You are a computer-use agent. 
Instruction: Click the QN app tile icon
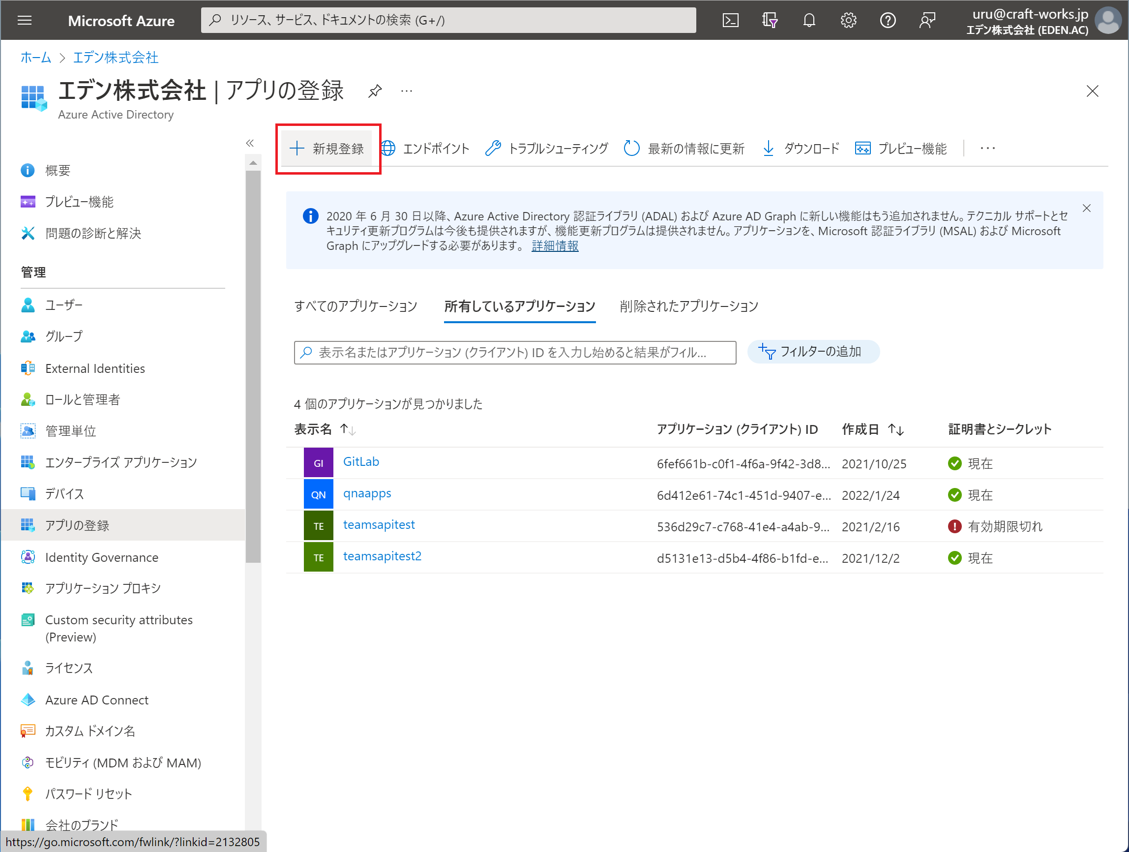(319, 494)
